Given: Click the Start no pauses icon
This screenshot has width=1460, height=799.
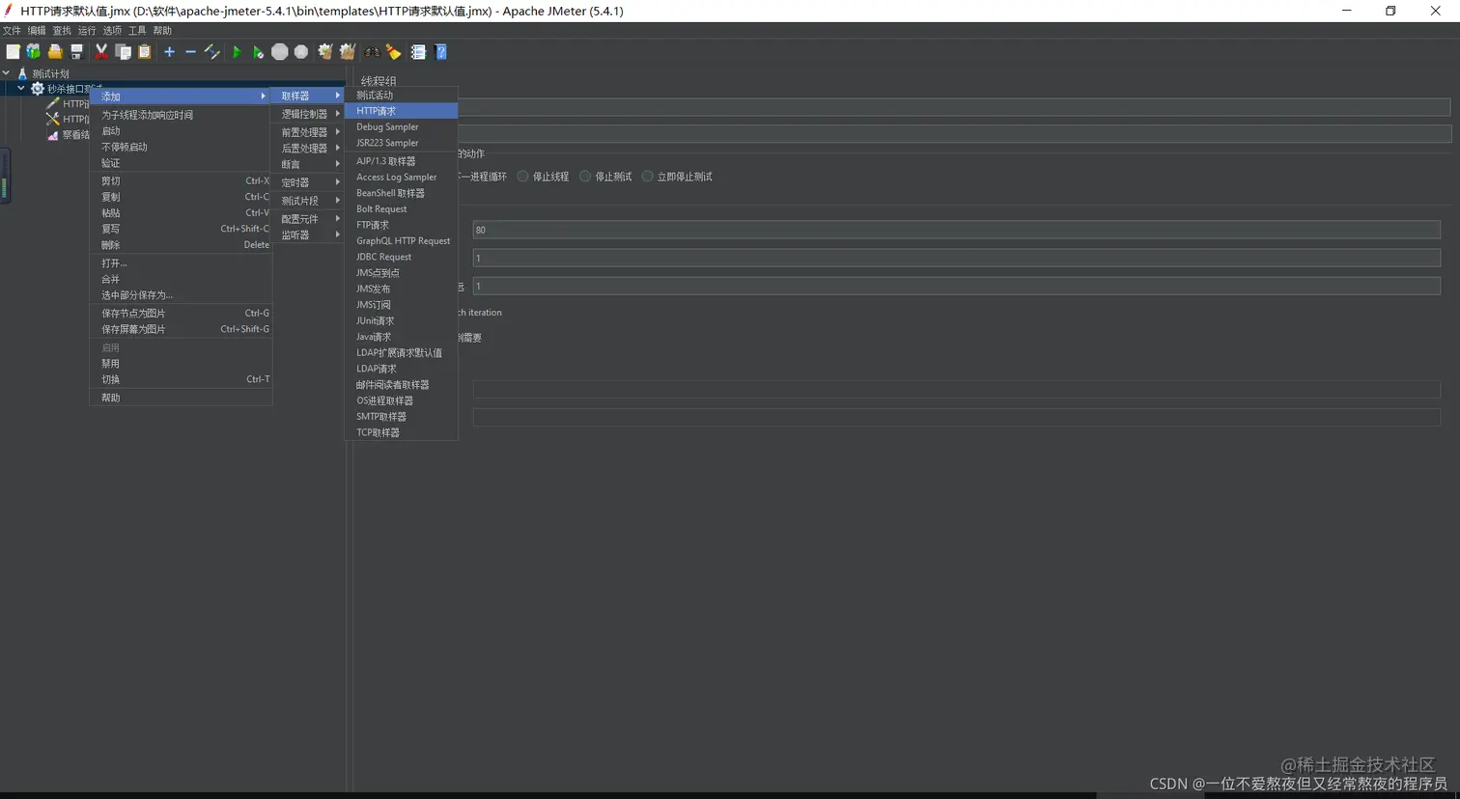Looking at the screenshot, I should (258, 52).
